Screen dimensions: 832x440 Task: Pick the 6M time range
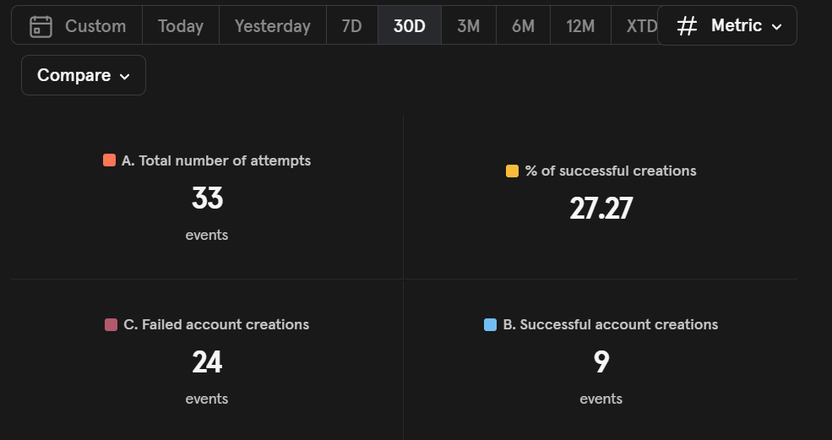(523, 26)
